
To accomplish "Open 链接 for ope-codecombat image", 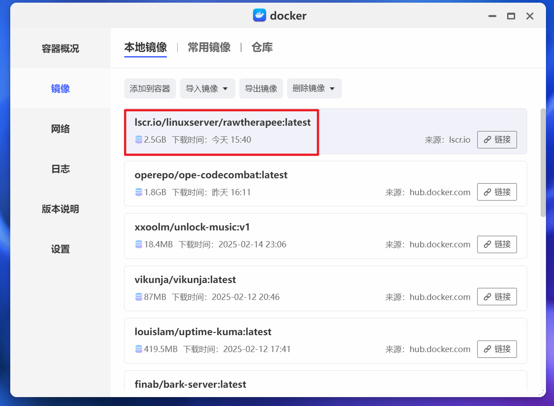I will (497, 192).
